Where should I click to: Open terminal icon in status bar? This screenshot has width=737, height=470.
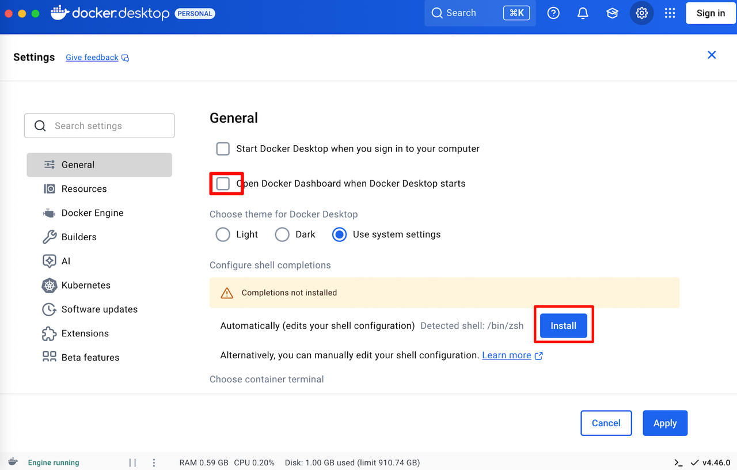click(678, 463)
